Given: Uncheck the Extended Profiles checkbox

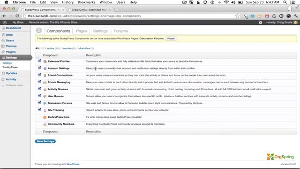Looking at the screenshot, I should pos(39,61).
